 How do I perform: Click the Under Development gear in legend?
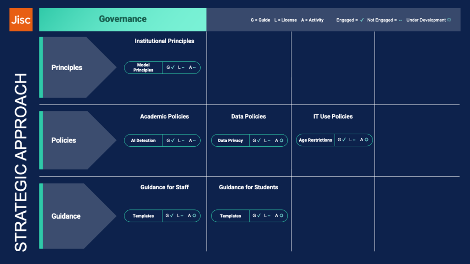click(x=449, y=20)
